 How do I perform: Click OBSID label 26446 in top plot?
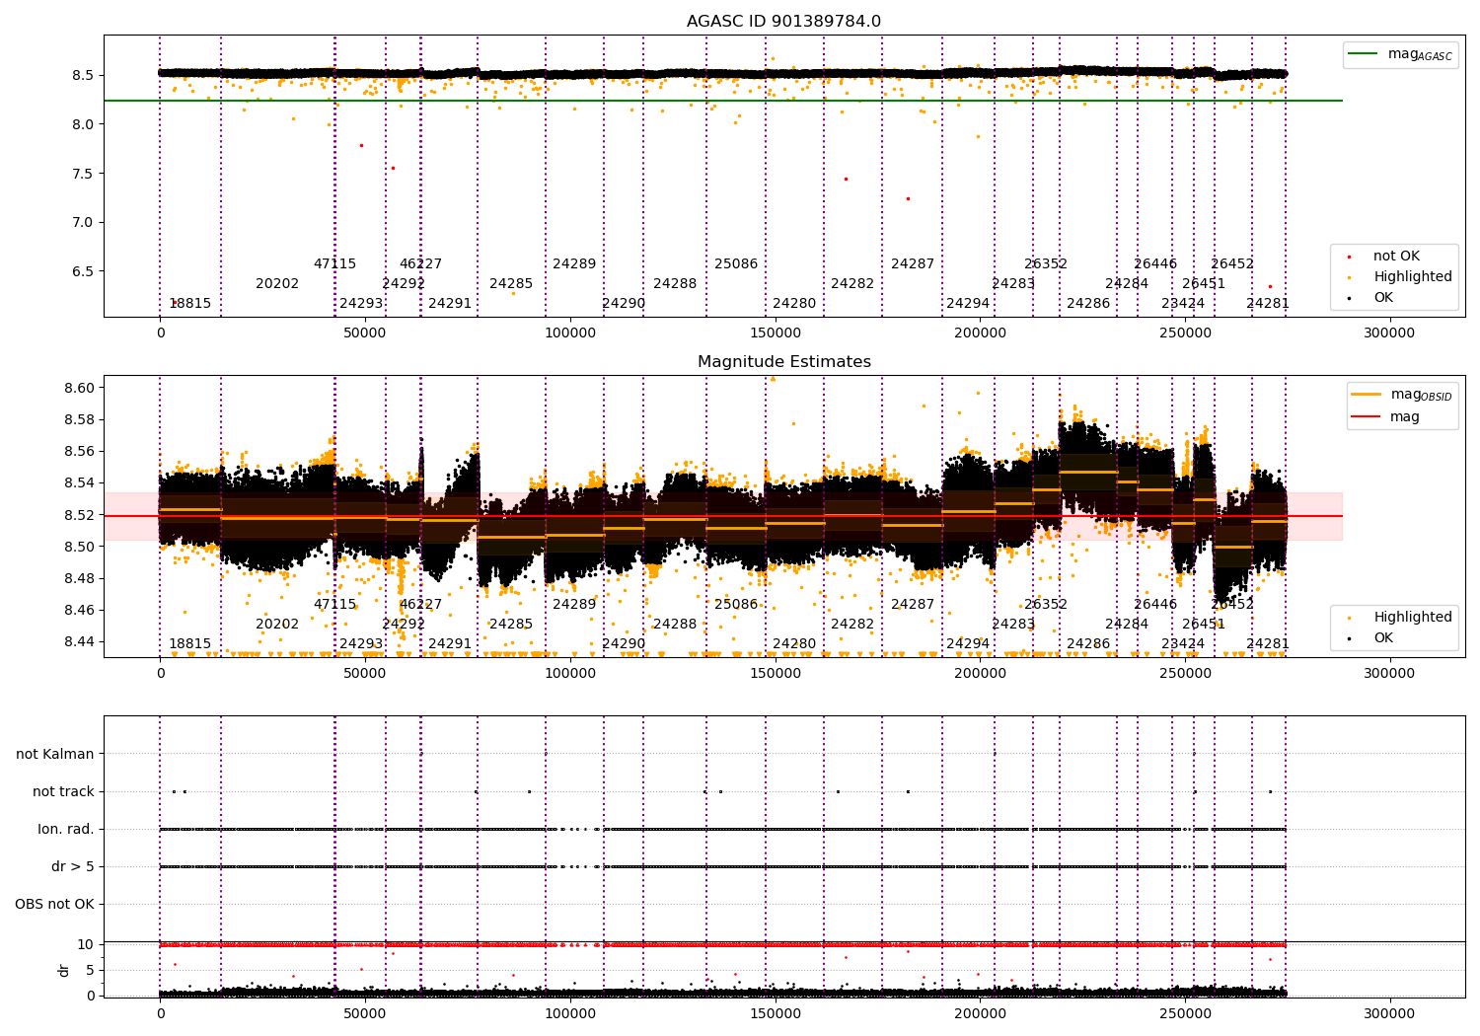1155,263
